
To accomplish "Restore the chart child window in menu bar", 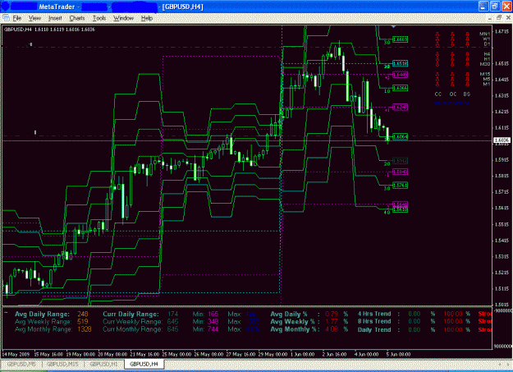I will (499, 18).
